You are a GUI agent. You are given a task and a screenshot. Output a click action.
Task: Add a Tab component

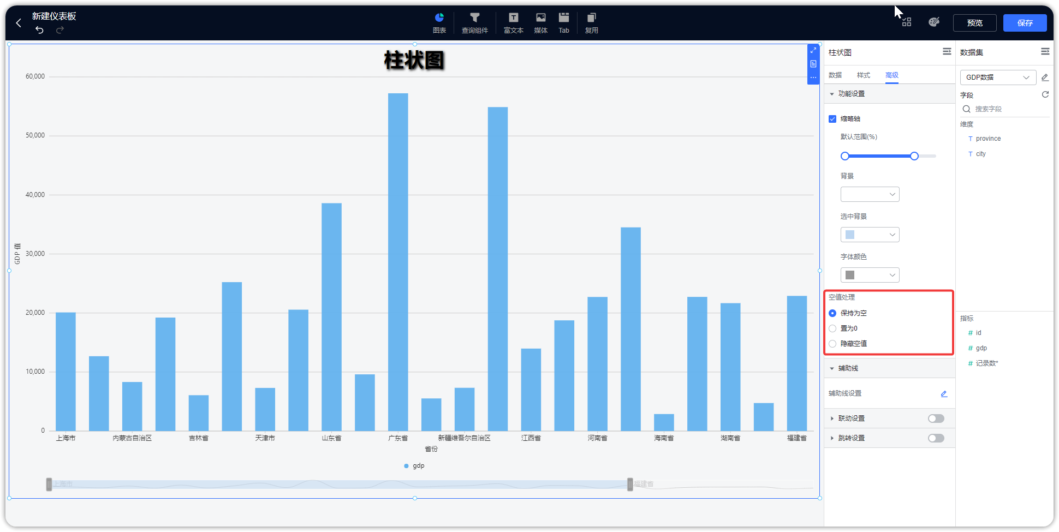tap(564, 23)
